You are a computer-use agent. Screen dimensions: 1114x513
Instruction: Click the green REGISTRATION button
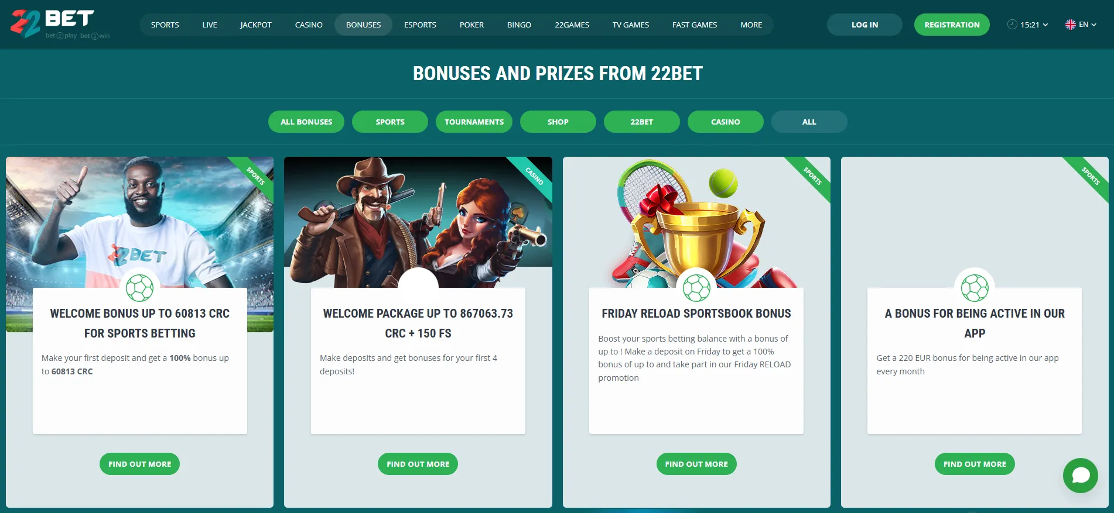(x=952, y=25)
